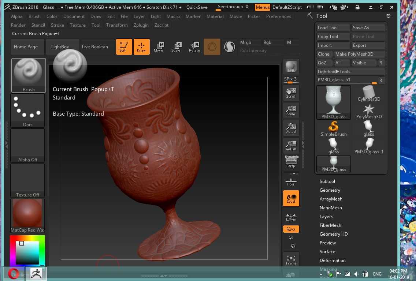This screenshot has width=416, height=281.
Task: Click the QuickSave button
Action: point(197,7)
